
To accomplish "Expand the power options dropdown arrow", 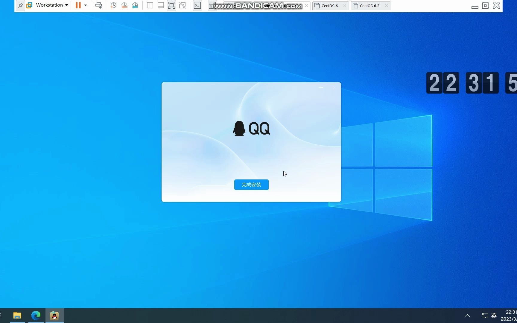I will [x=86, y=5].
